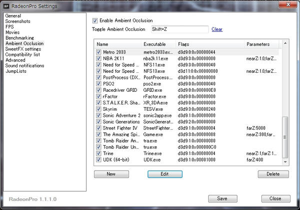Toggle the NFS11.exe Need for Speed checkbox

[x=98, y=65]
